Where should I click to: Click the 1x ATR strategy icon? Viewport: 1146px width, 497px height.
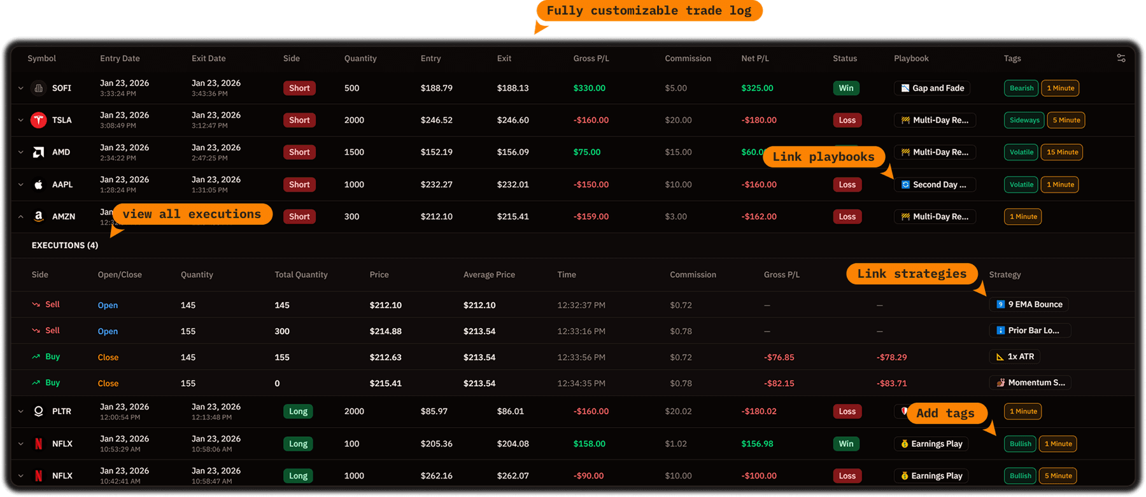1000,356
